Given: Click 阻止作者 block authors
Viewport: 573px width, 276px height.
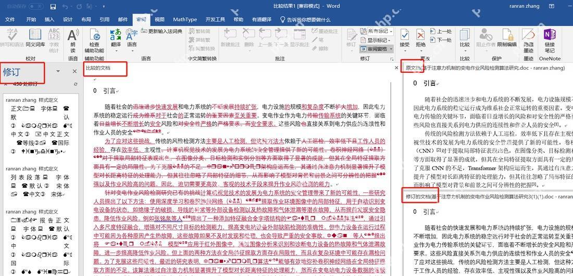Looking at the screenshot, I should pyautogui.click(x=485, y=38).
